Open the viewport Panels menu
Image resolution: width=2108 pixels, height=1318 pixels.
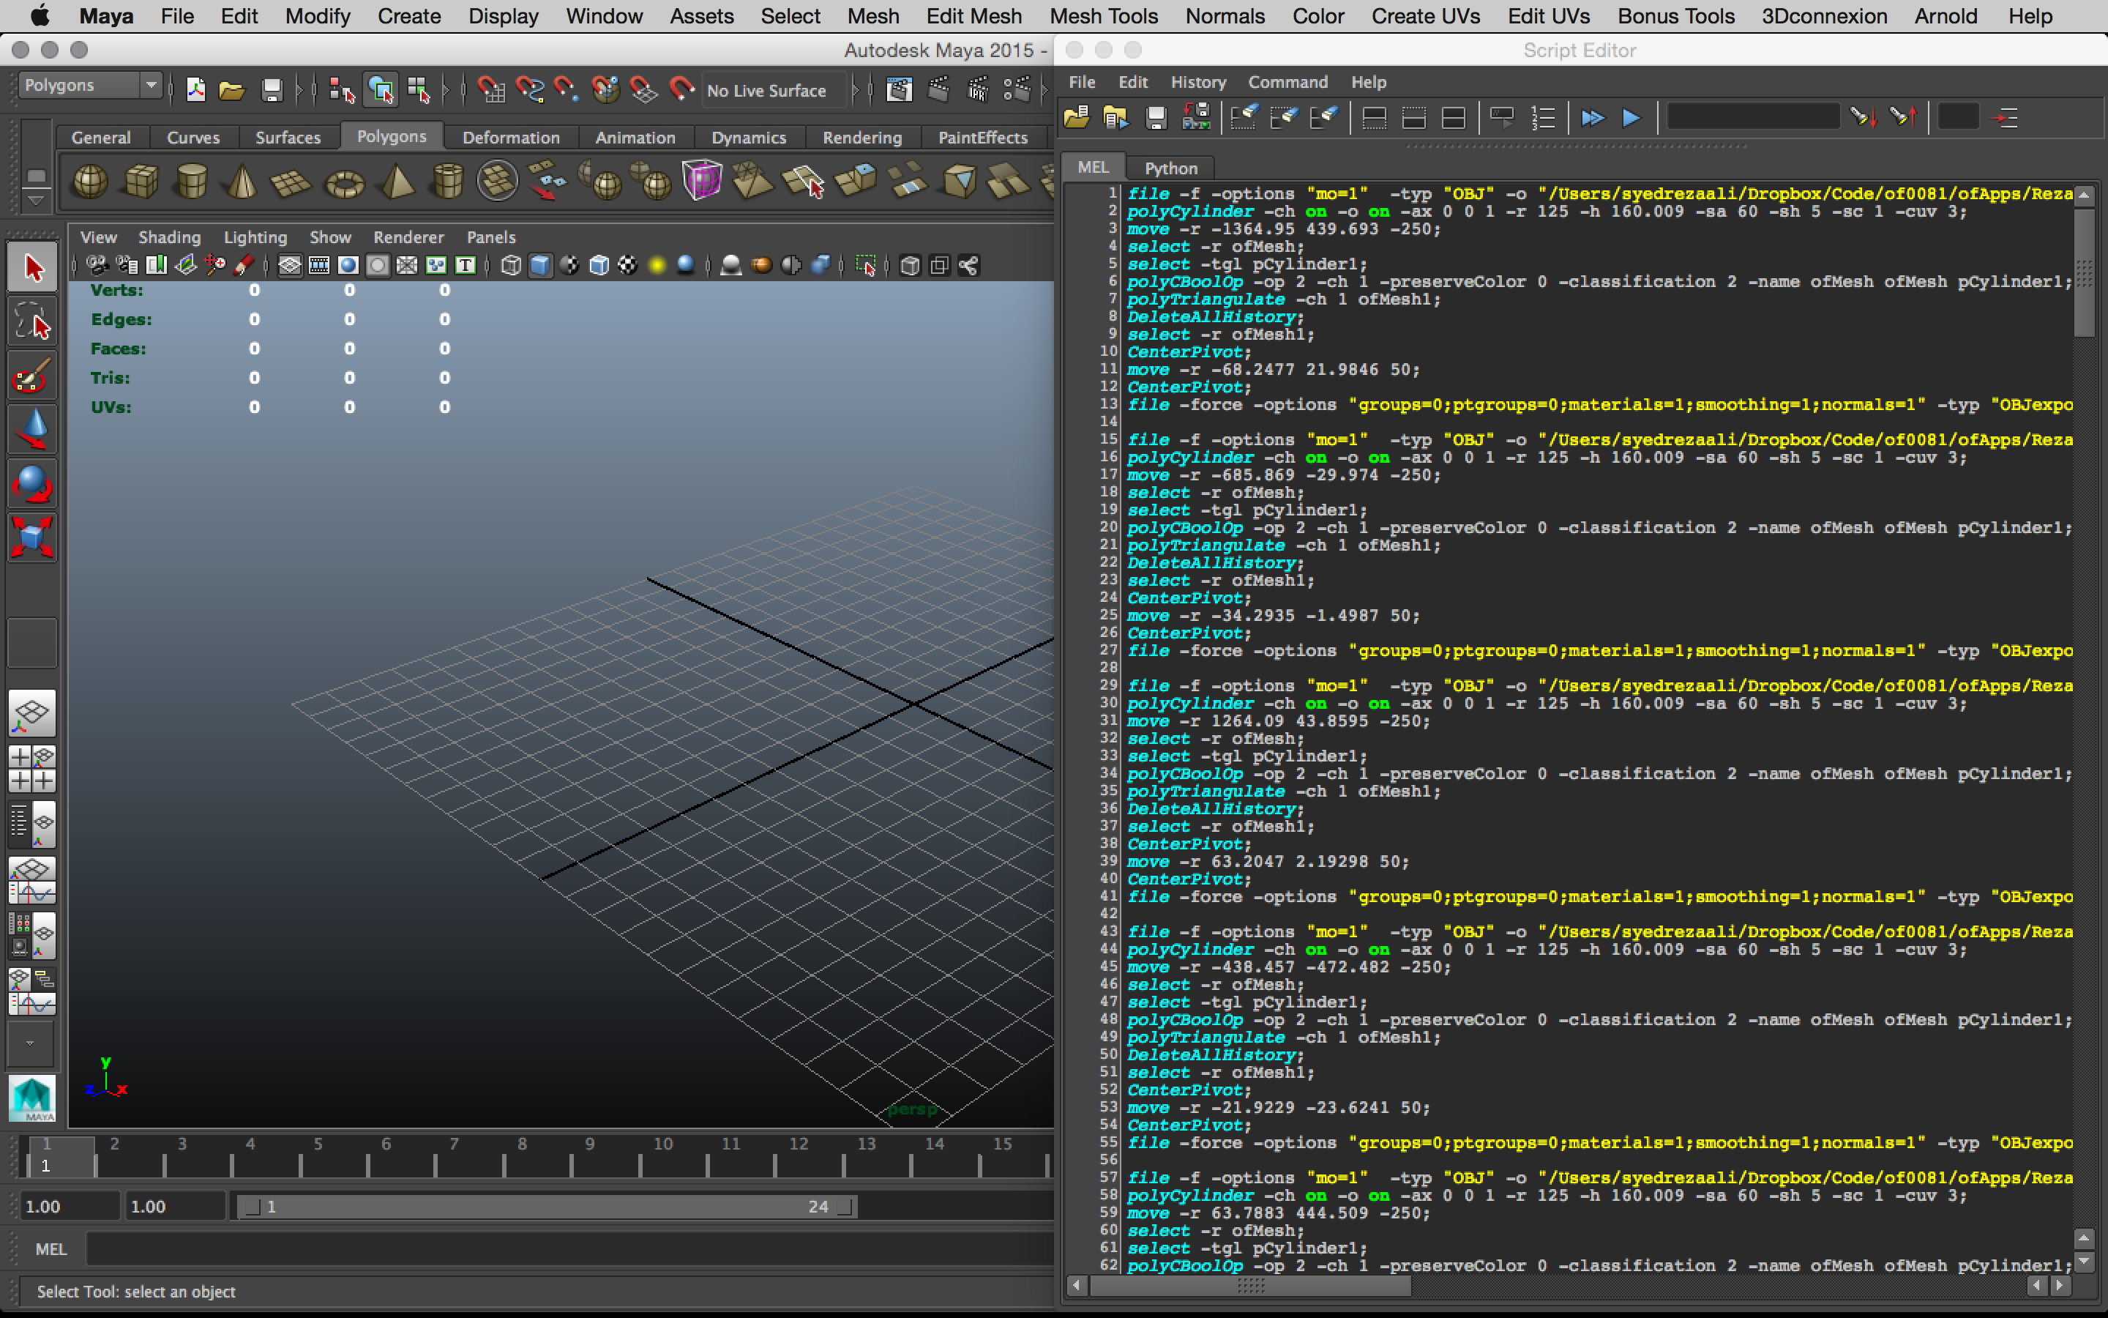point(490,237)
